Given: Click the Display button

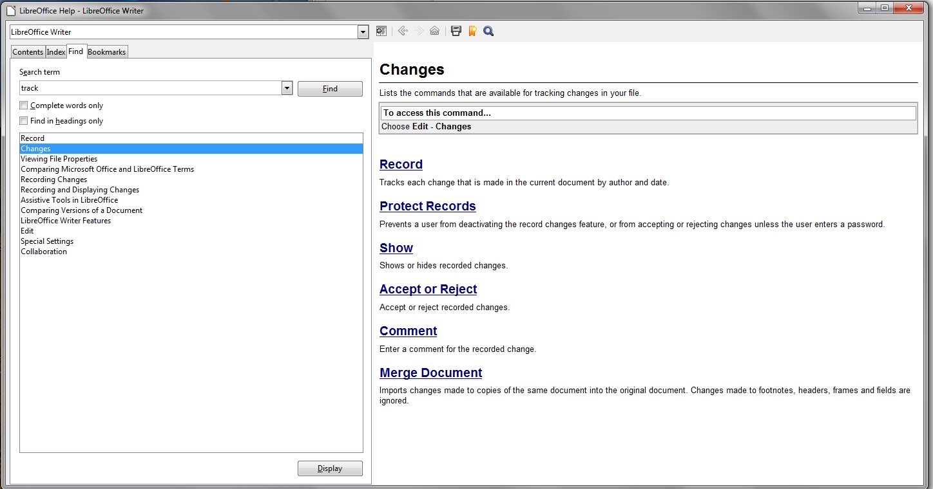Looking at the screenshot, I should [330, 468].
